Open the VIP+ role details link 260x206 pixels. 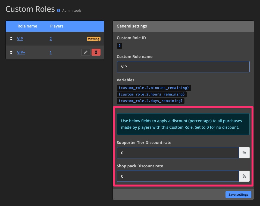pyautogui.click(x=21, y=52)
